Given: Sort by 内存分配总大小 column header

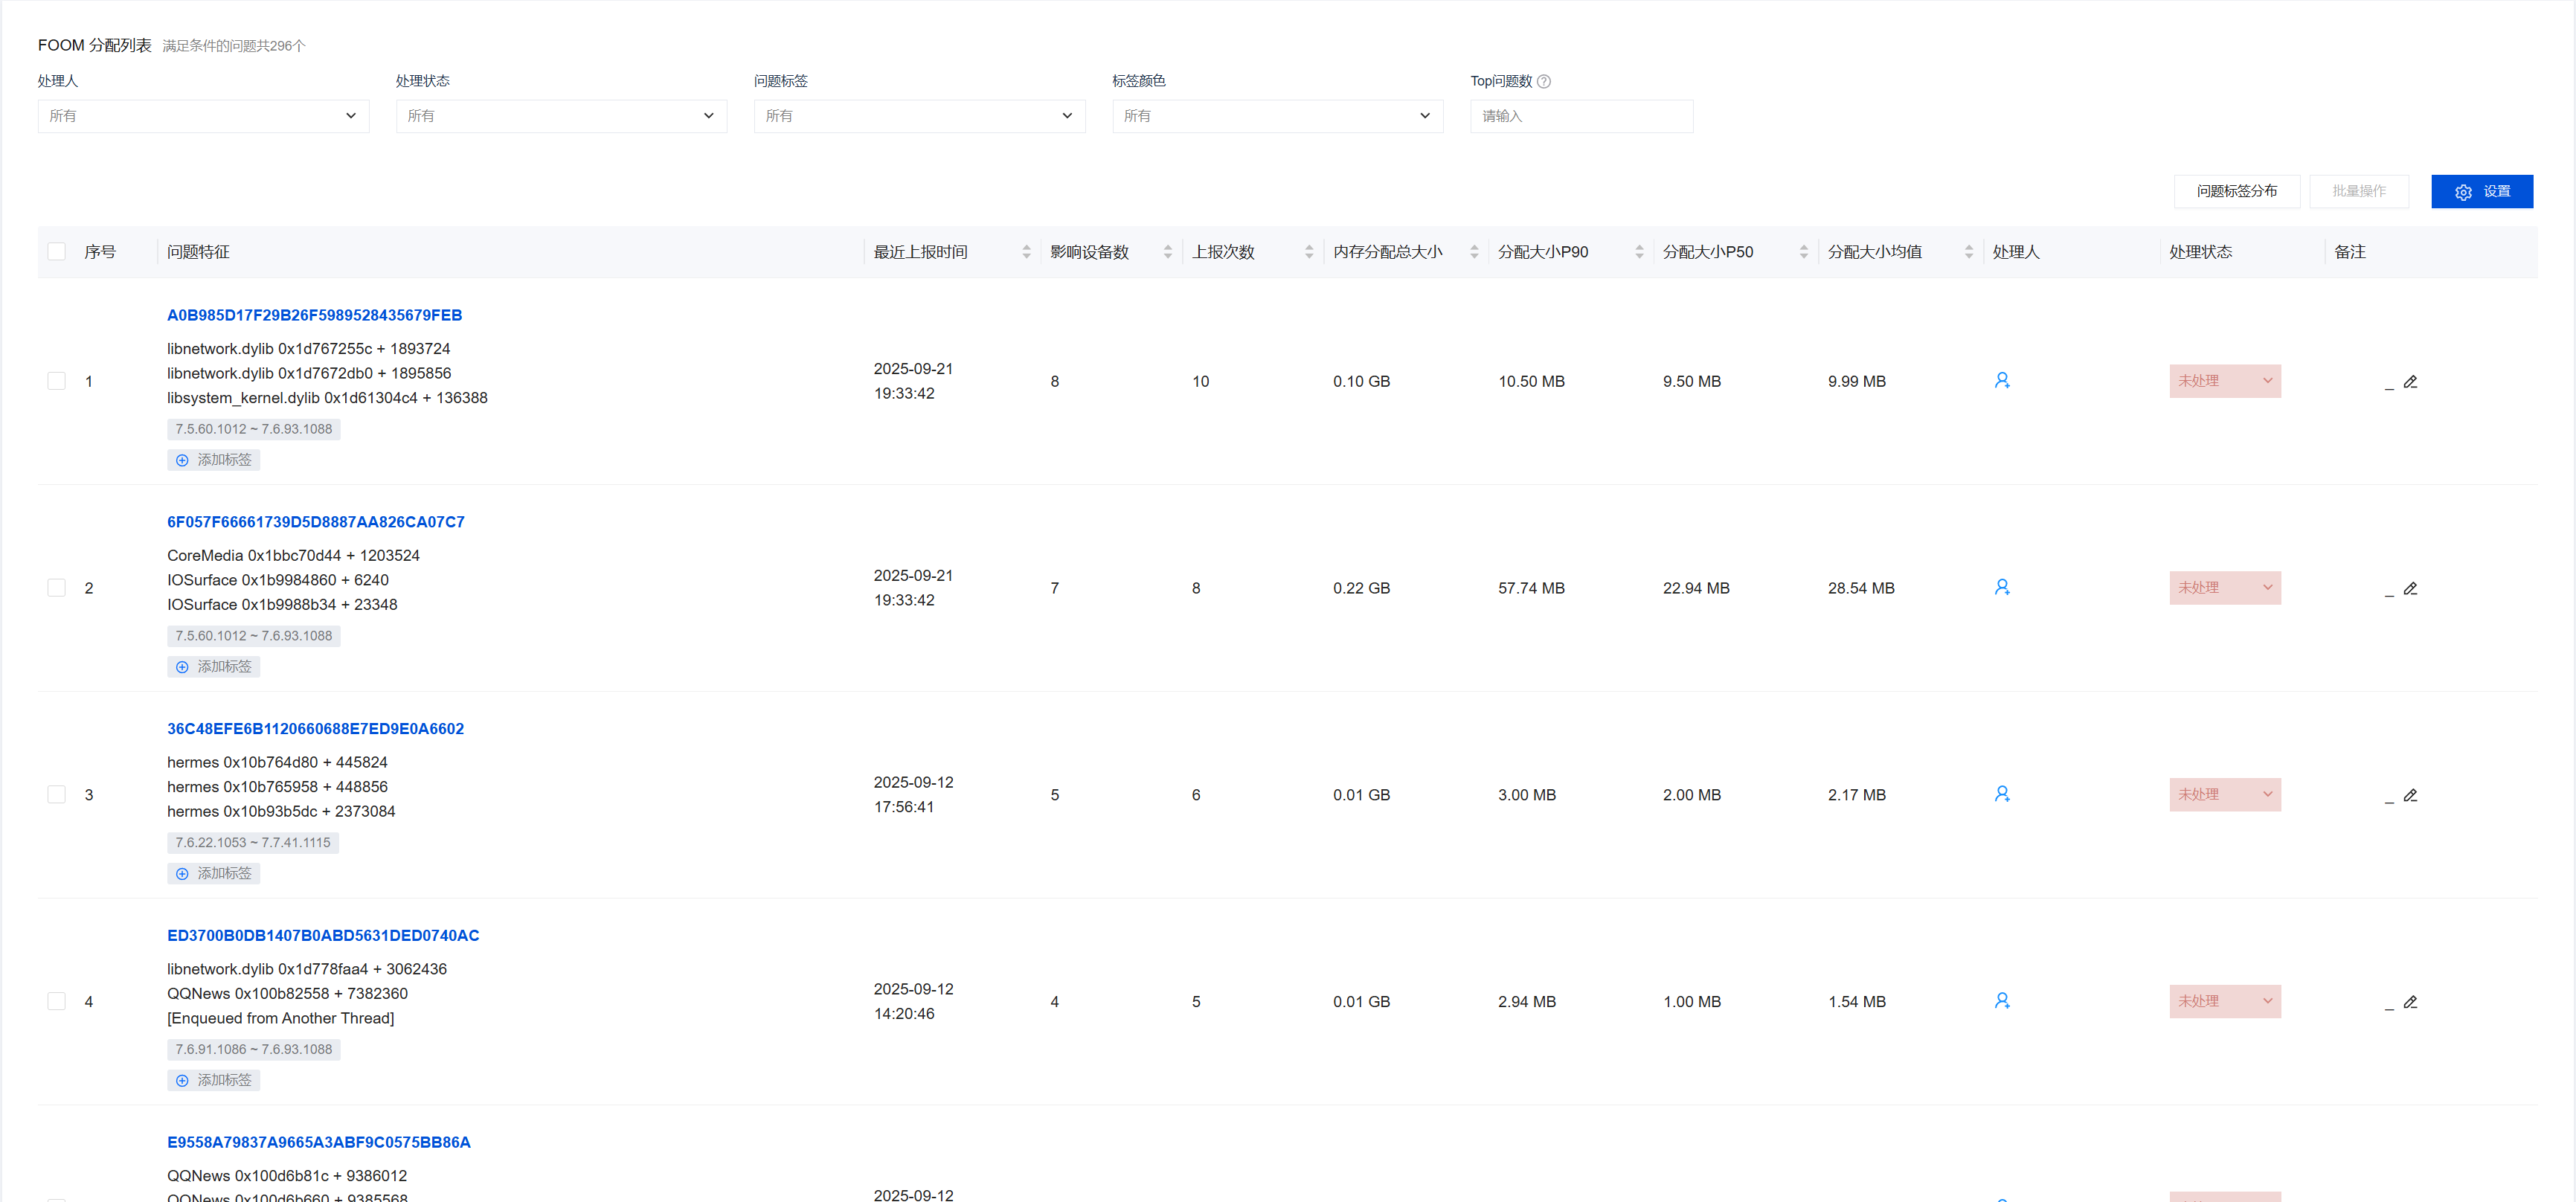Looking at the screenshot, I should 1387,252.
